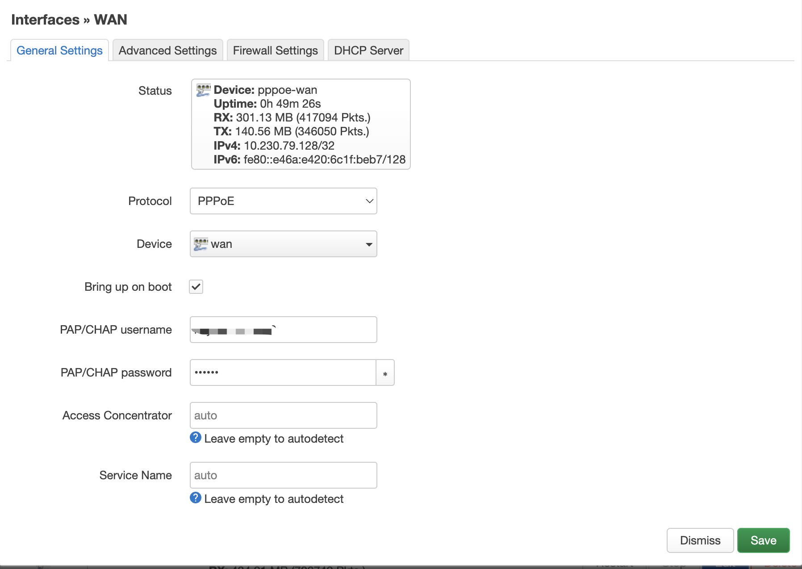Click the asterisk to reveal PAP/CHAP password
The height and width of the screenshot is (569, 802).
(x=385, y=372)
